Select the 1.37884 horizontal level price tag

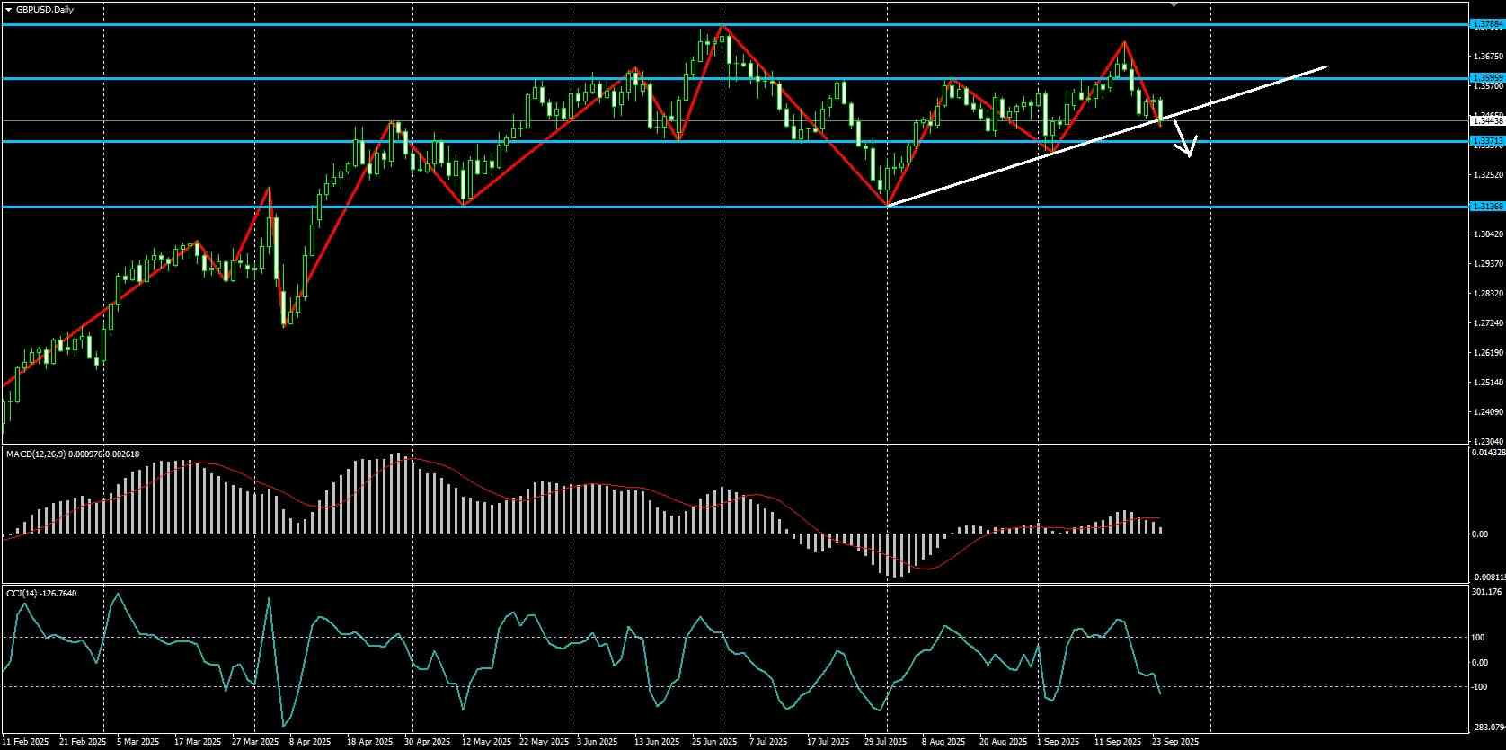pyautogui.click(x=1487, y=24)
